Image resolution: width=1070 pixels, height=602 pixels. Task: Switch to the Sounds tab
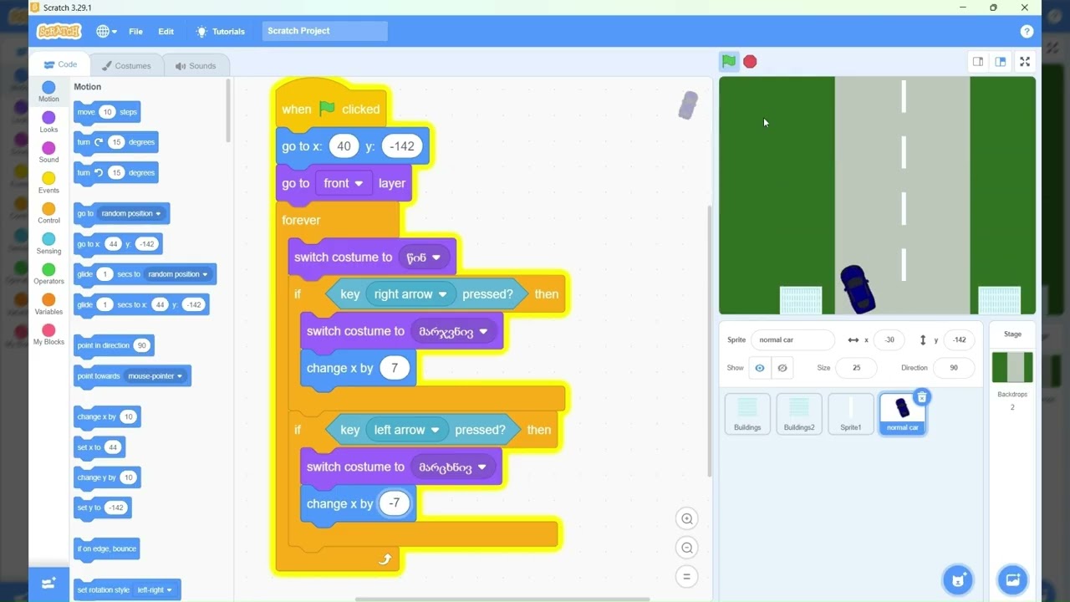click(196, 66)
